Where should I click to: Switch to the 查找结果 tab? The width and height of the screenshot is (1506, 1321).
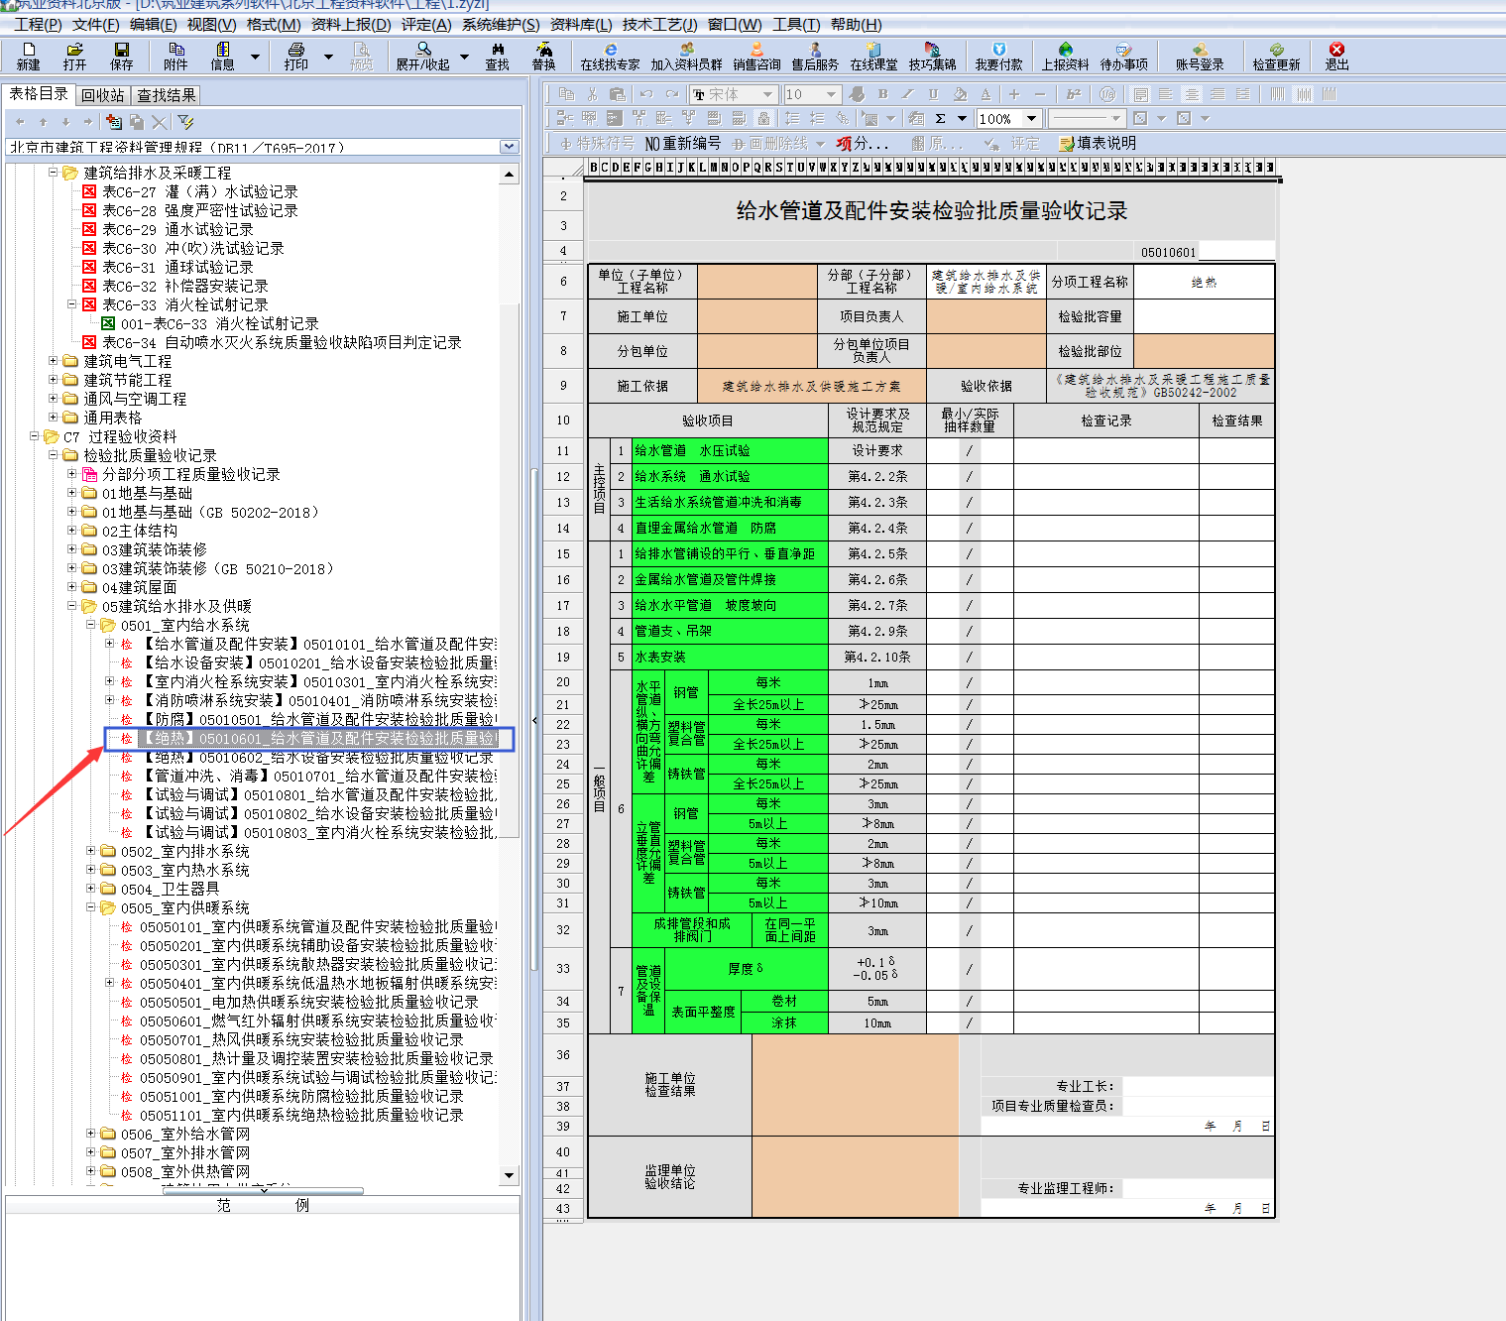166,95
